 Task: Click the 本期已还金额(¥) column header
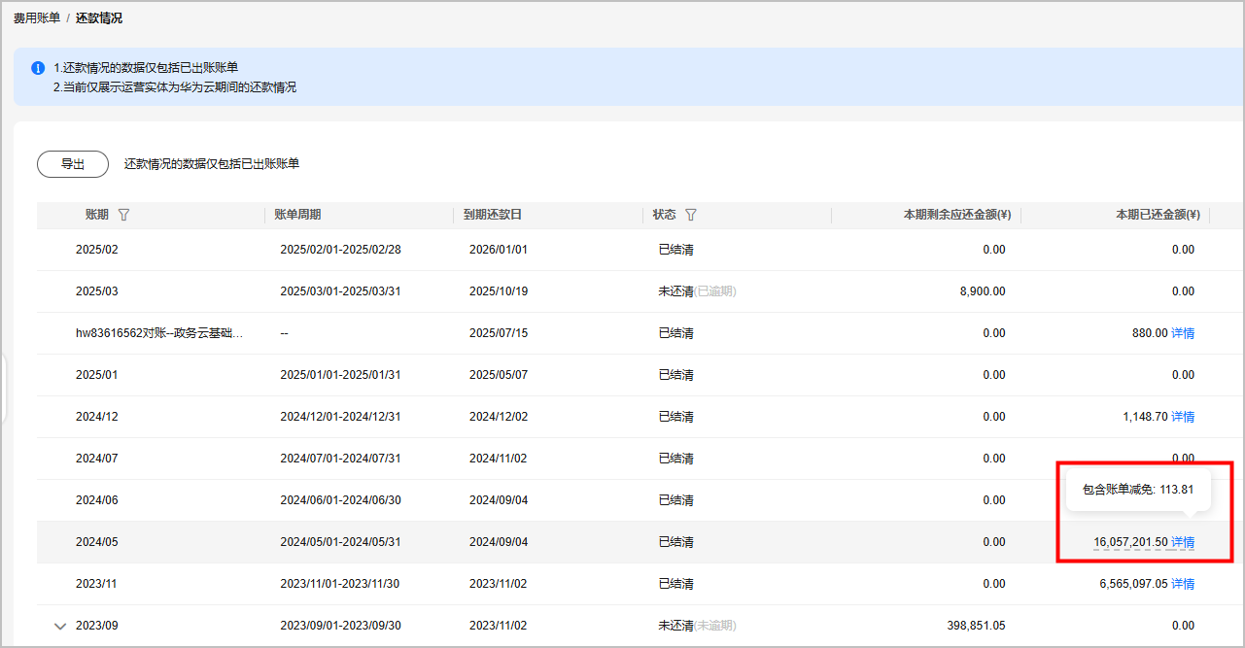[1158, 215]
